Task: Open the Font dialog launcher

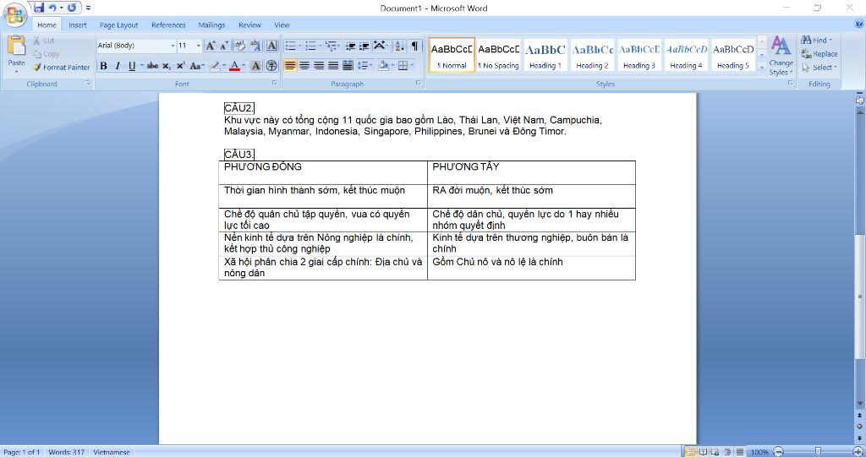Action: tap(275, 84)
